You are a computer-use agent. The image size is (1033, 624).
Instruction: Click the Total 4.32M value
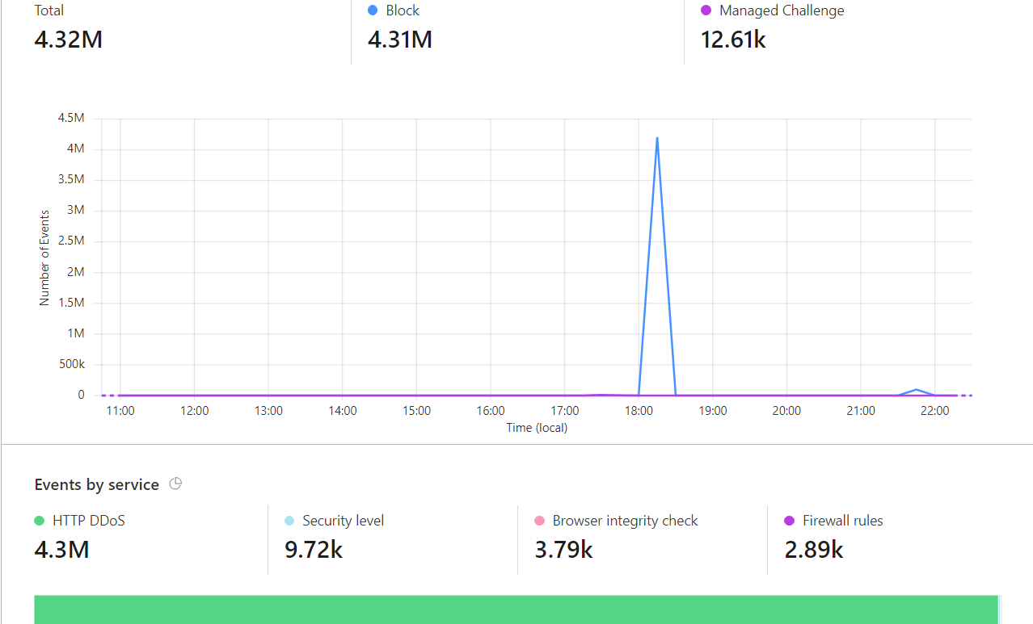(69, 39)
